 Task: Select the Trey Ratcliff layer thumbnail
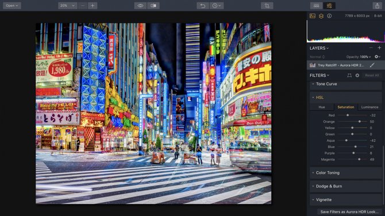pos(313,65)
